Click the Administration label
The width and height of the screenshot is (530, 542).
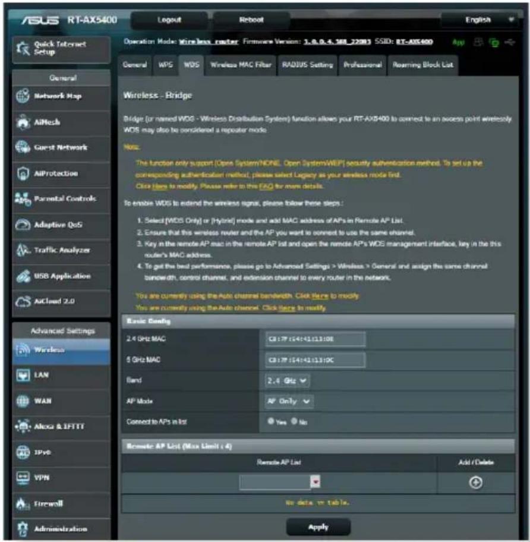[61, 529]
